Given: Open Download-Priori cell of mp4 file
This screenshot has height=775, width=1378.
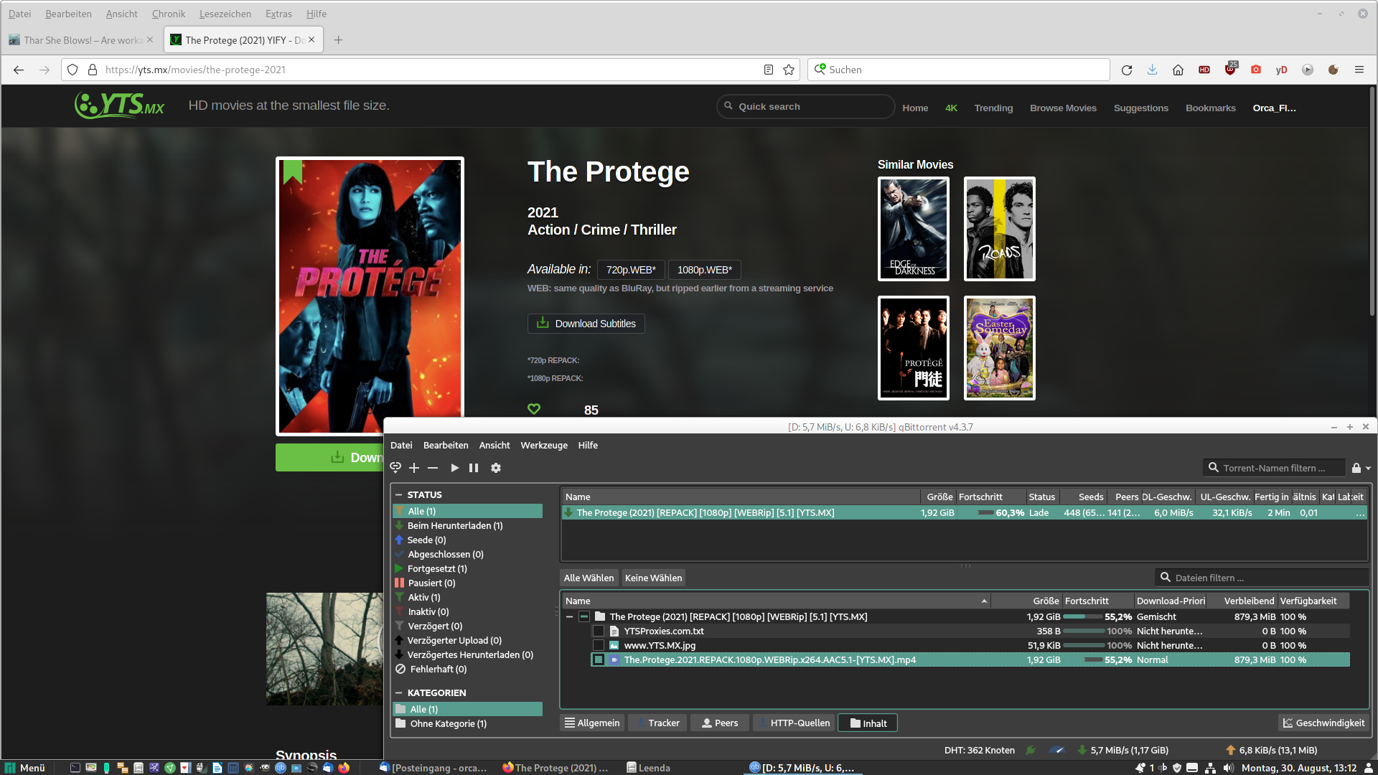Looking at the screenshot, I should tap(1170, 659).
